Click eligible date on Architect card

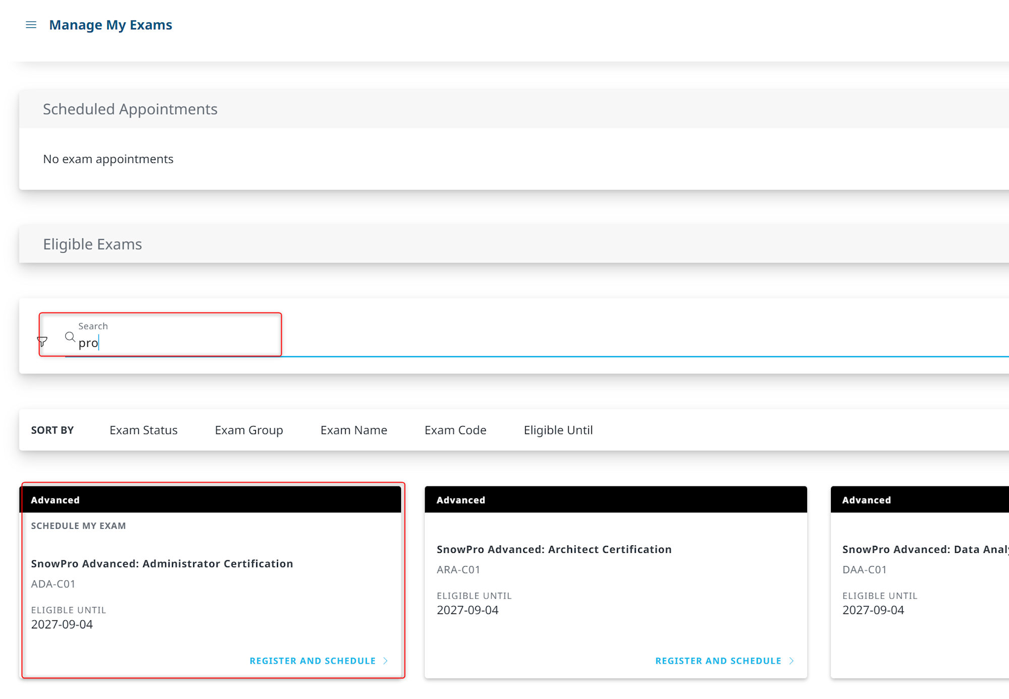pyautogui.click(x=467, y=610)
